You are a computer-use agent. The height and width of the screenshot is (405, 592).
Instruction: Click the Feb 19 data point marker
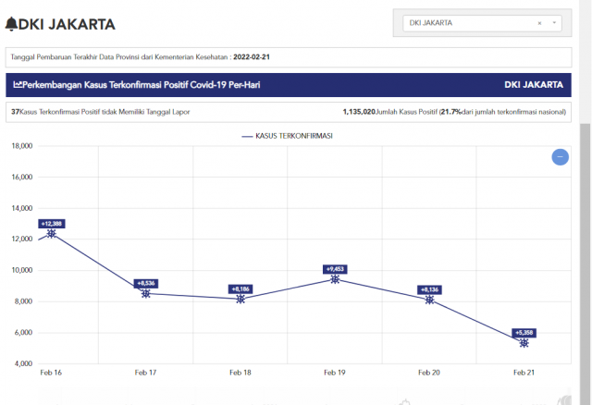(335, 278)
